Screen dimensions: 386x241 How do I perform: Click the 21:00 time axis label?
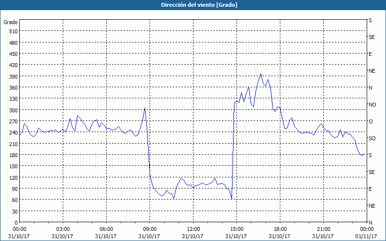coord(323,229)
